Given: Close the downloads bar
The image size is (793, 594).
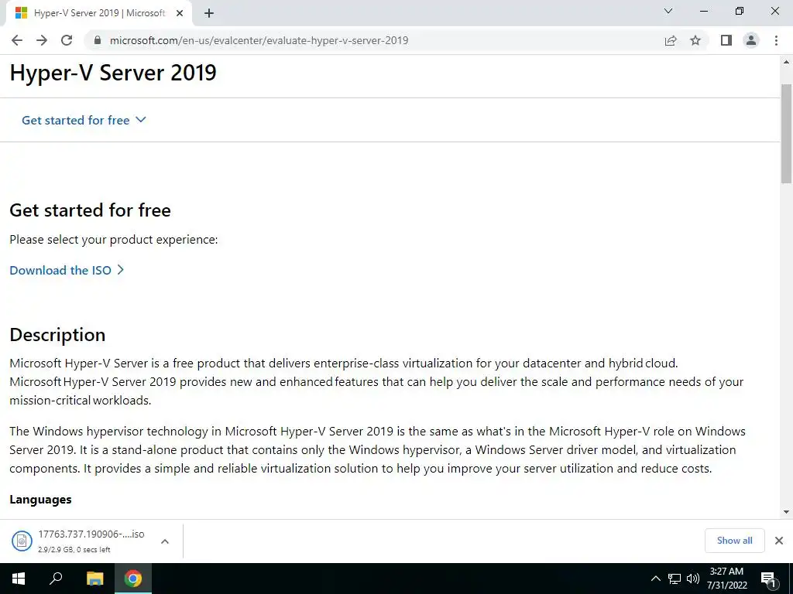Looking at the screenshot, I should coord(779,541).
